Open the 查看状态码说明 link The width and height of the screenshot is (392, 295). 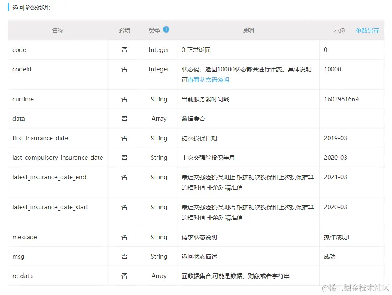208,80
